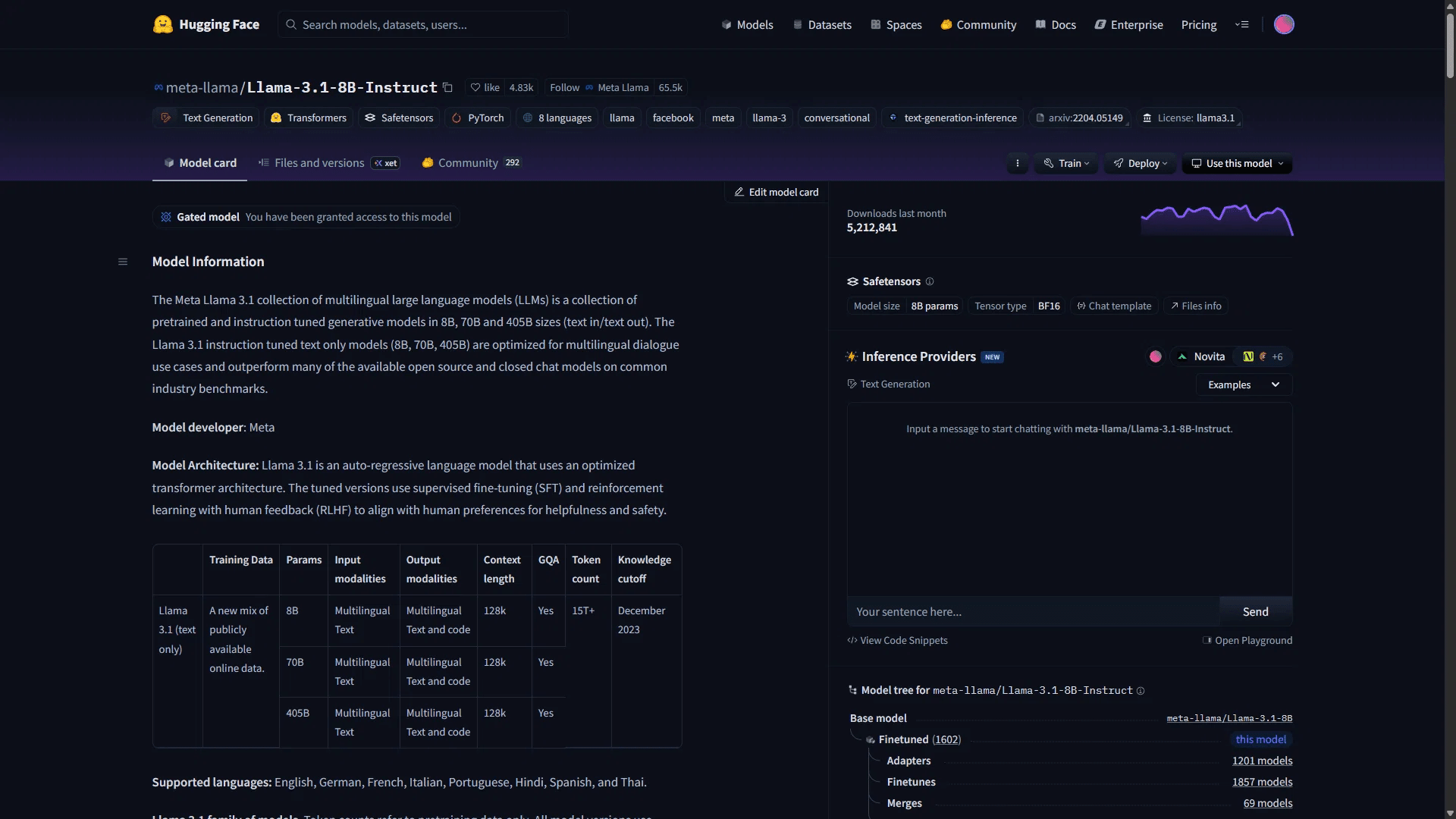Click the Text Generation task label
This screenshot has height=819, width=1456.
(x=888, y=384)
